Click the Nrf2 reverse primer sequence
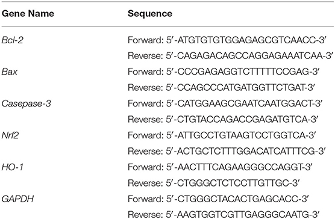Screen dimensions: 335x219 pyautogui.click(x=227, y=151)
